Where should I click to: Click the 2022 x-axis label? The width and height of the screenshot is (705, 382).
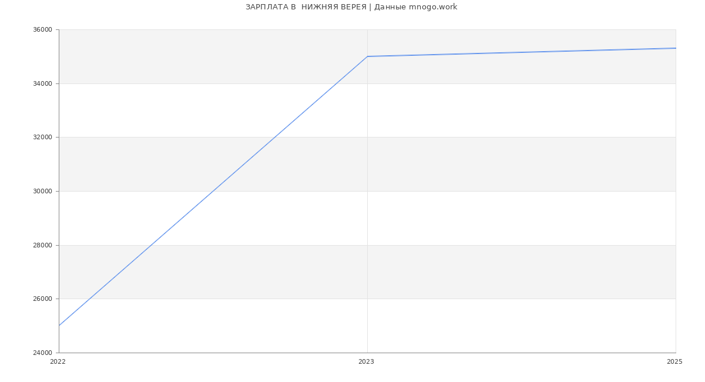pyautogui.click(x=58, y=361)
